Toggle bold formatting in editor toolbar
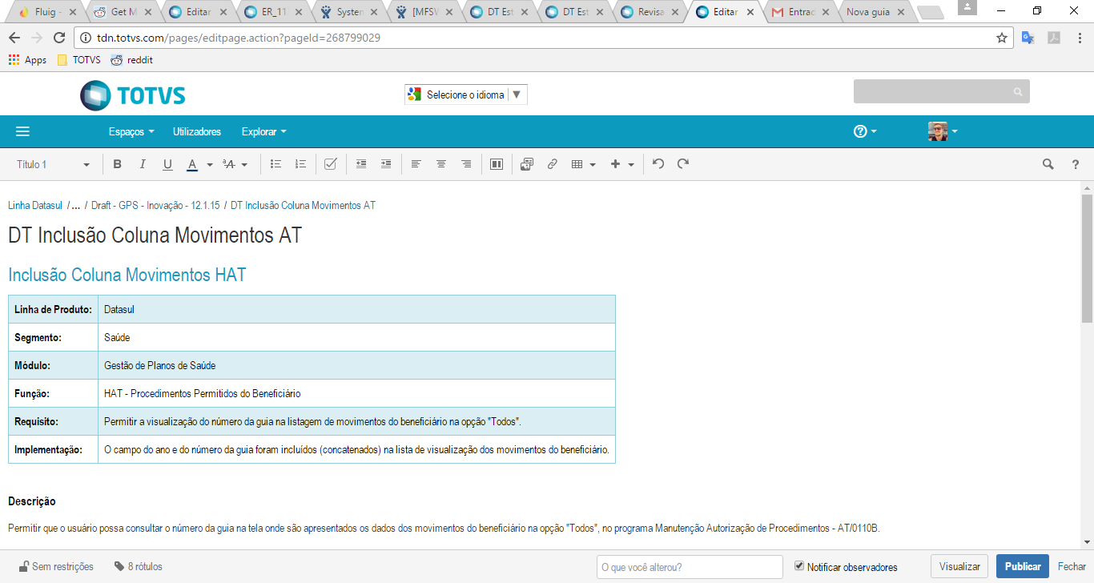Image resolution: width=1094 pixels, height=583 pixels. pyautogui.click(x=118, y=164)
